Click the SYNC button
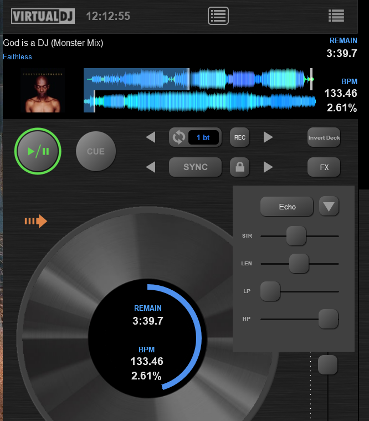The height and width of the screenshot is (421, 369). (x=196, y=167)
